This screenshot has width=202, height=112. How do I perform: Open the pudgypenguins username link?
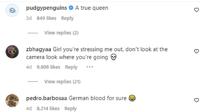coord(47,8)
